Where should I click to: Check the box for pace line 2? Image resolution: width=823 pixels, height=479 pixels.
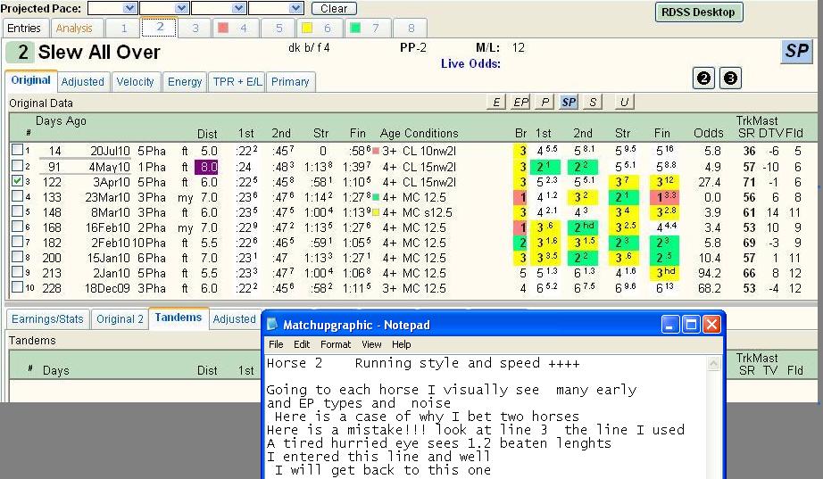click(17, 166)
